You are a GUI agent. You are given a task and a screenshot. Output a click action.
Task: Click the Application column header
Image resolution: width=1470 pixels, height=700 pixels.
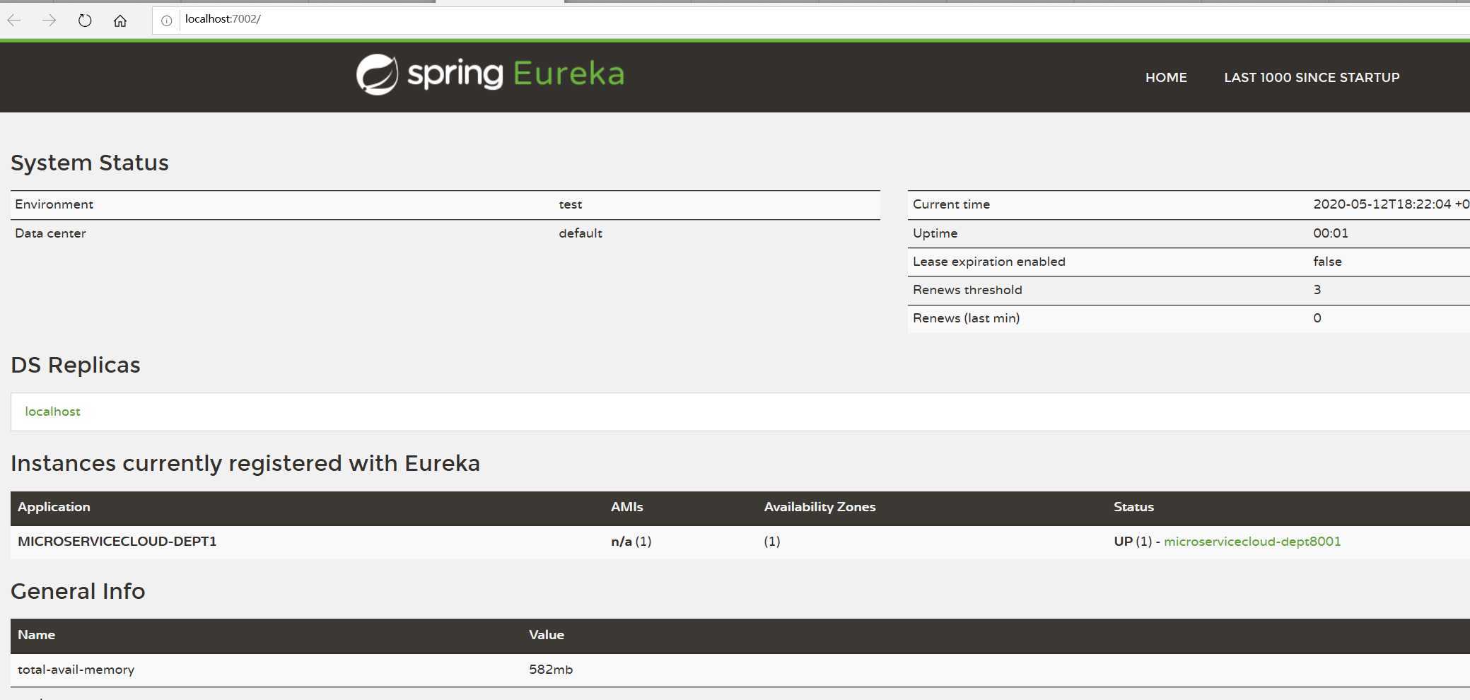tap(54, 507)
